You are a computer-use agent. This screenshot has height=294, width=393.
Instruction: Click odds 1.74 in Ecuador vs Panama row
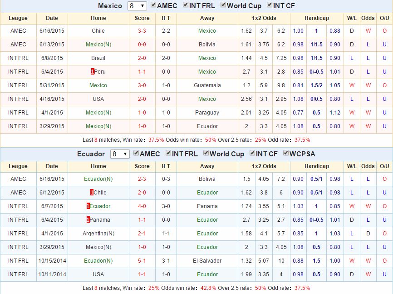click(x=246, y=206)
